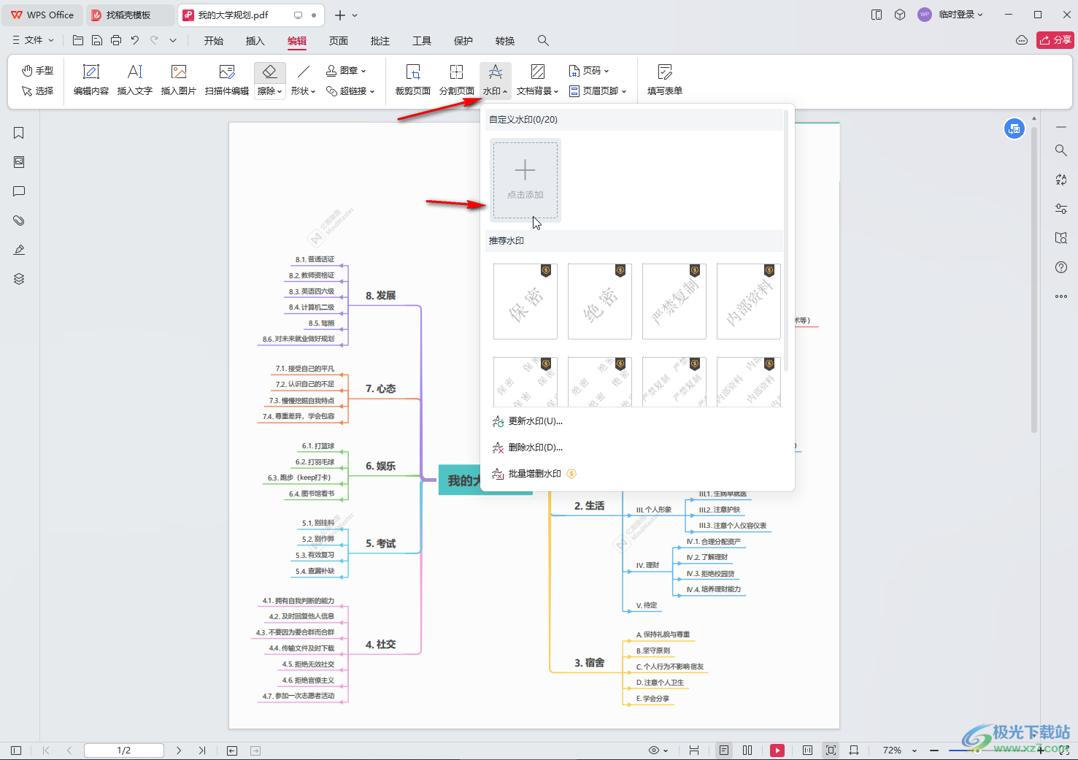
Task: Click 点击添加 to add custom watermark
Action: 525,180
